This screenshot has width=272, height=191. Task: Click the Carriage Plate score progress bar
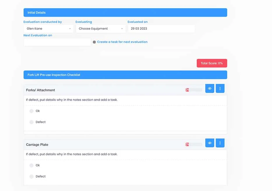(194, 144)
